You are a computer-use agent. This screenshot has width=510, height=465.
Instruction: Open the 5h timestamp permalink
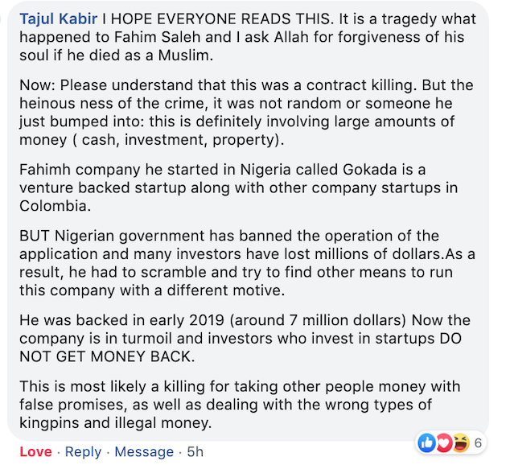195,451
